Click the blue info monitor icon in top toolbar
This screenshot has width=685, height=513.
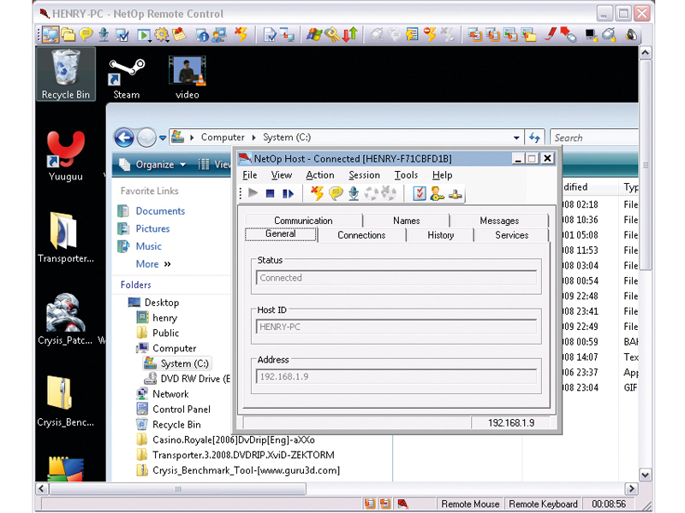click(202, 35)
